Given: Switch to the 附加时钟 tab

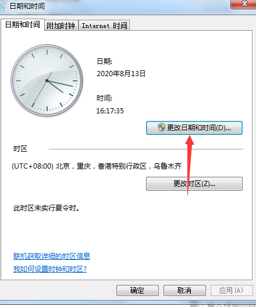Looking at the screenshot, I should point(61,26).
